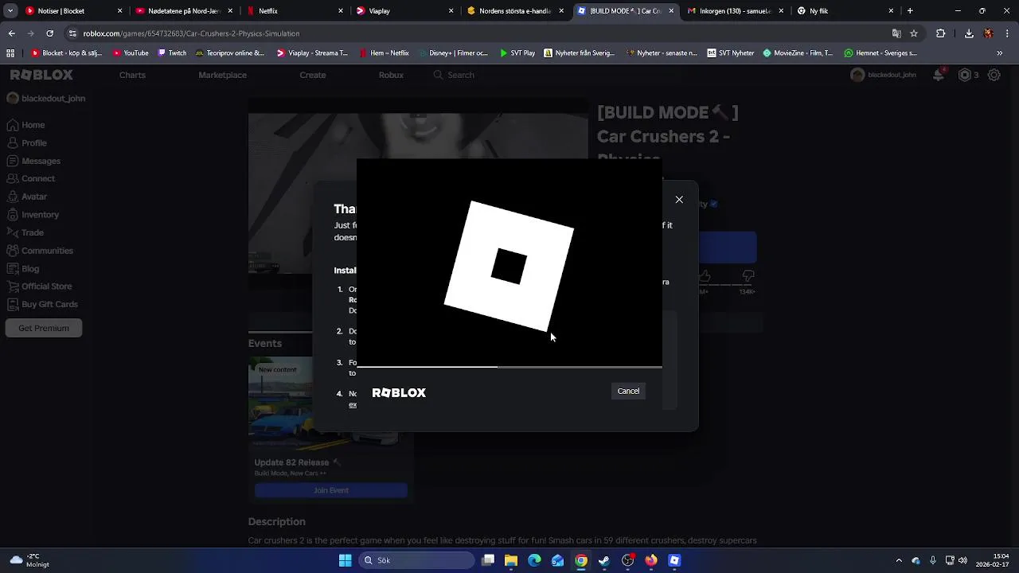The image size is (1019, 573).
Task: Open browser downloads icon
Action: 969,33
